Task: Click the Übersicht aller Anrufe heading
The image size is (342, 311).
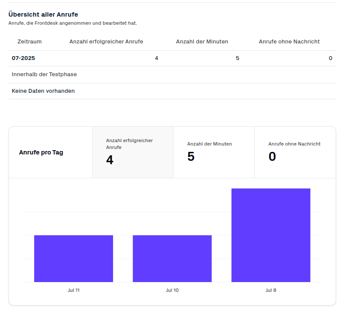Action: point(43,14)
